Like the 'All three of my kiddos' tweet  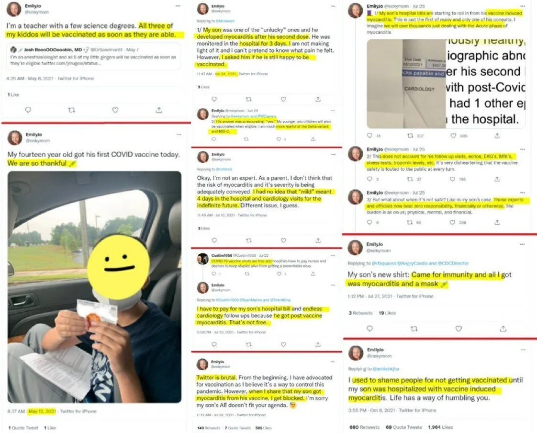115,110
